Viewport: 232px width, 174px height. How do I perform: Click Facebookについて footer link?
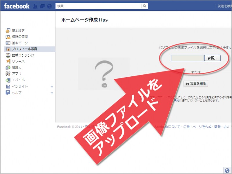167,127
